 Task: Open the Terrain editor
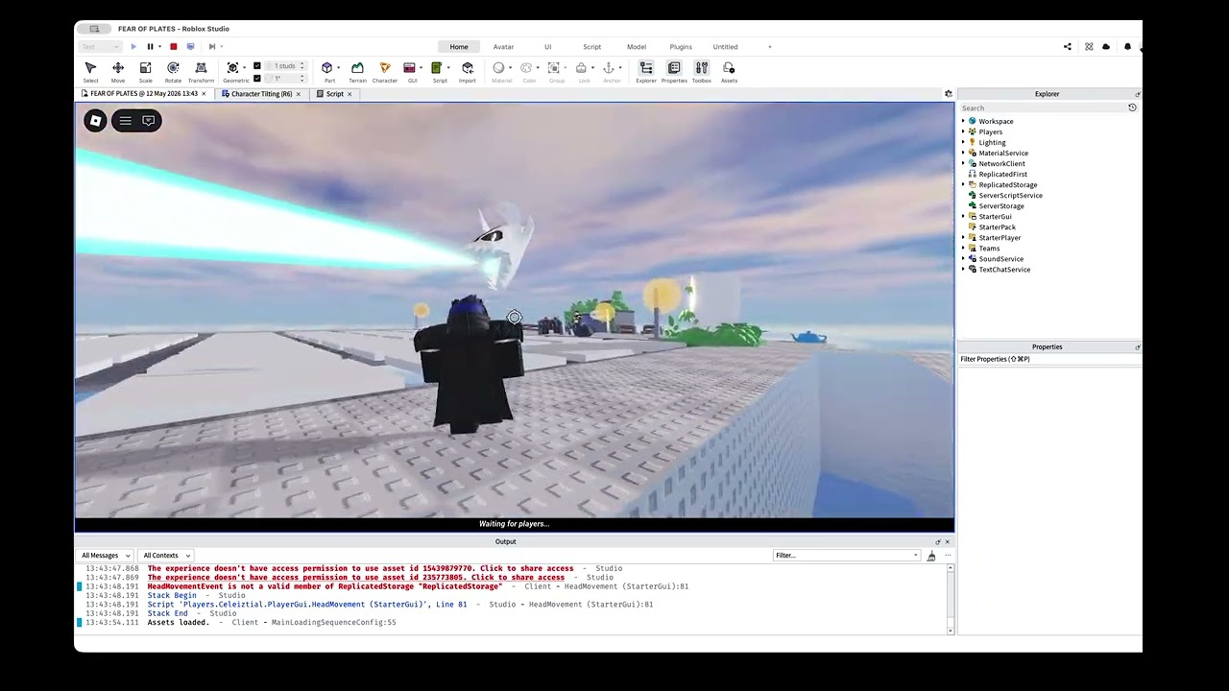pos(357,72)
